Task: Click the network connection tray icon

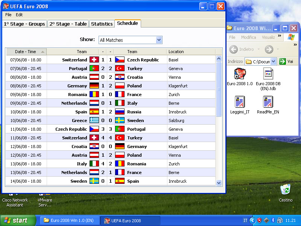Action: tap(280, 220)
